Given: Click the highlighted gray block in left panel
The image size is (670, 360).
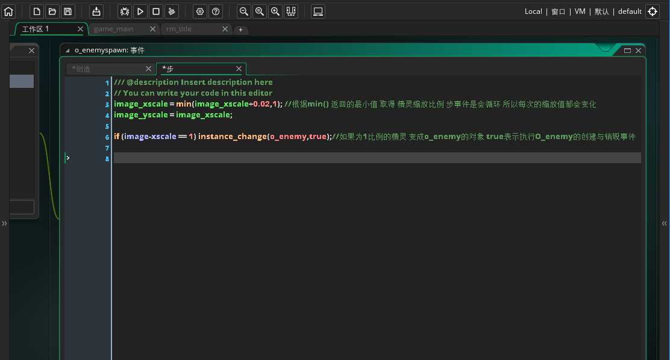Looking at the screenshot, I should (x=21, y=81).
